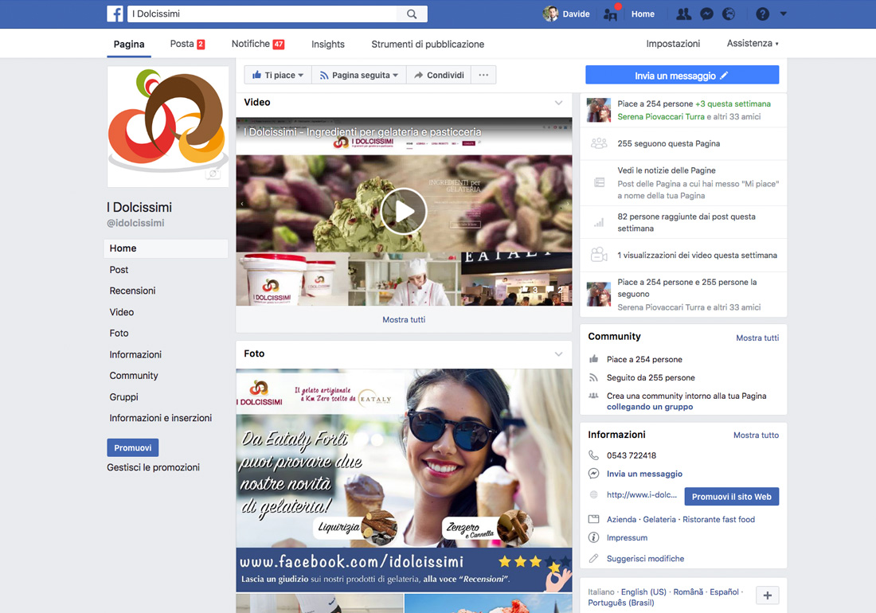Image resolution: width=876 pixels, height=613 pixels.
Task: Open the help question mark icon
Action: [x=763, y=14]
